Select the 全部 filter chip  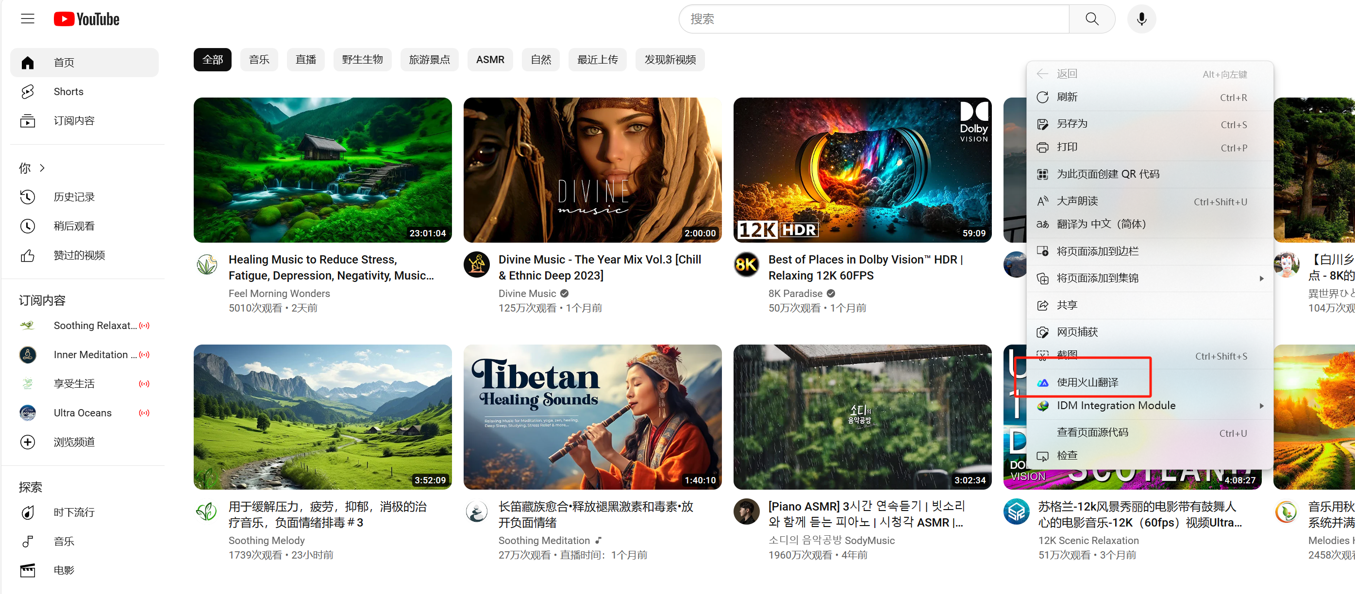tap(213, 59)
